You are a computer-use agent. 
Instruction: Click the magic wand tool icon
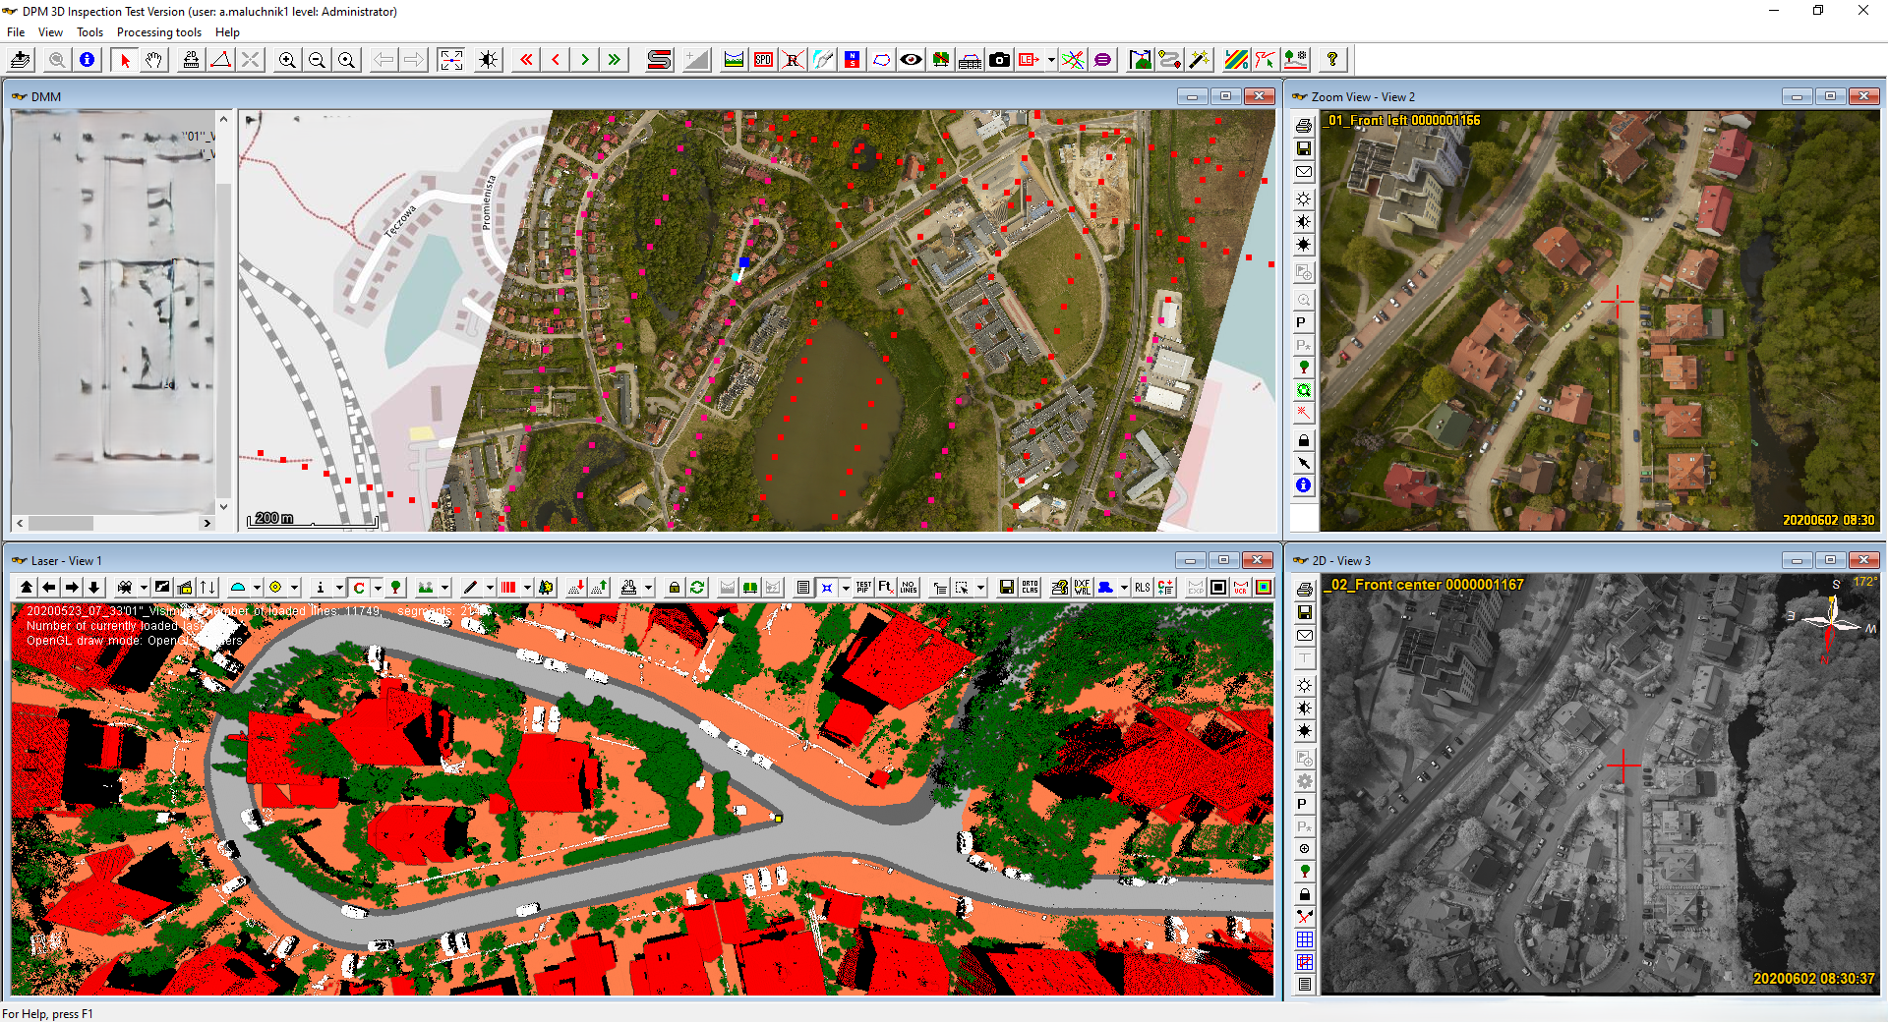1199,60
